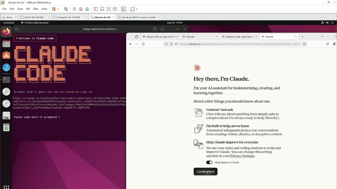Screen dimensions: 337x189
Task: Open the VMware Help menu
Action: [44, 9]
